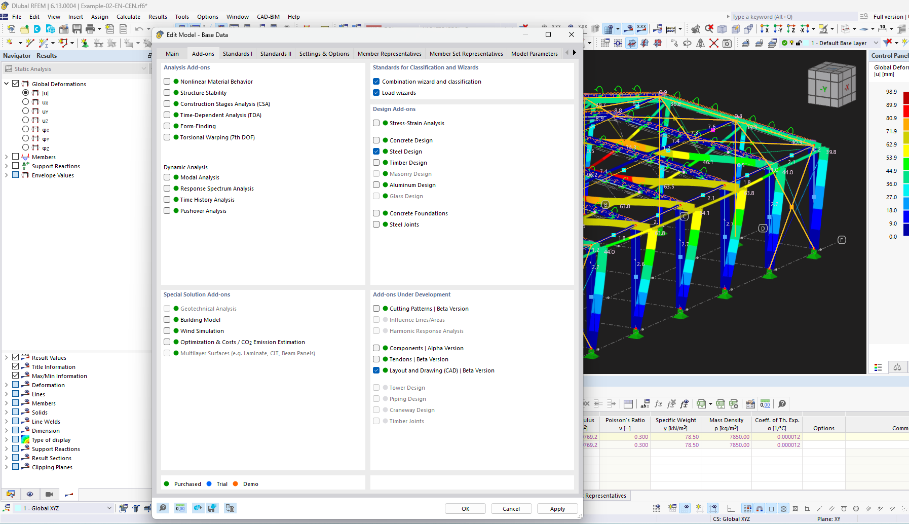Image resolution: width=909 pixels, height=524 pixels.
Task: Click the view in Z direction icon
Action: pyautogui.click(x=791, y=29)
